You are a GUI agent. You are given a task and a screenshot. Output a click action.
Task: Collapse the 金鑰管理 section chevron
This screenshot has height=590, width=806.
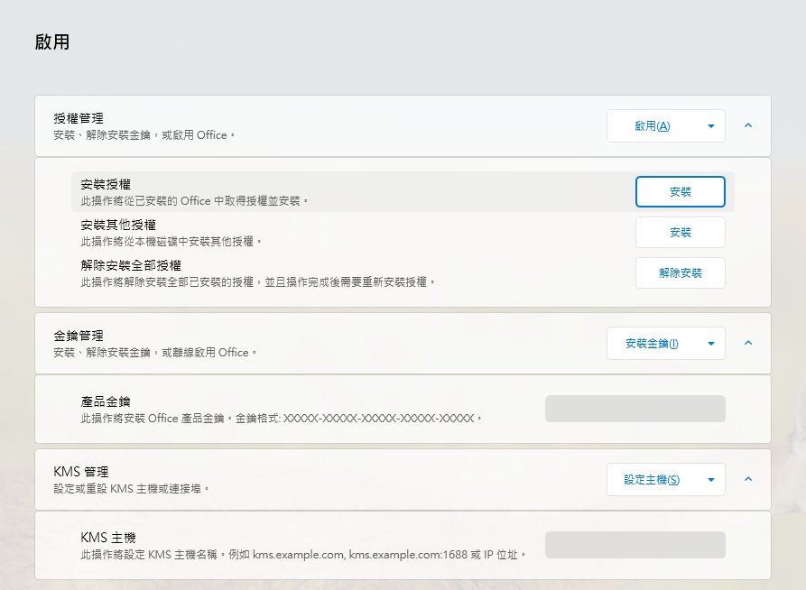point(748,343)
